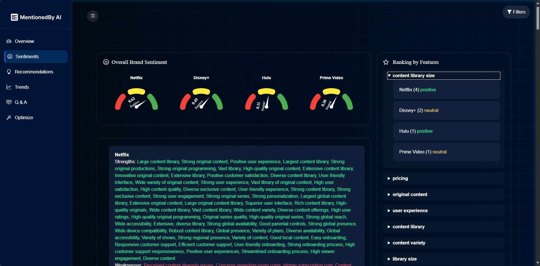540x266 pixels.
Task: Click the Recommendations lightbulb icon
Action: 9,72
